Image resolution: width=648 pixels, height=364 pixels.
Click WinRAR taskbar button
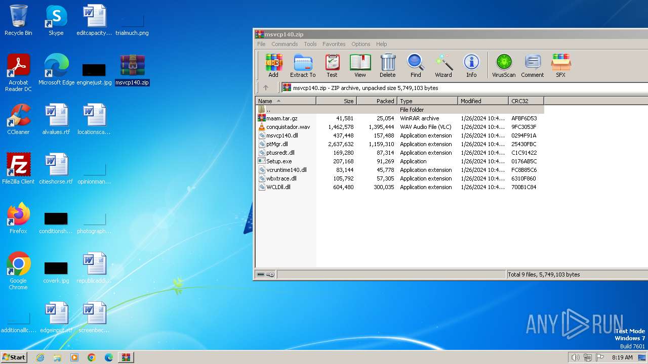(x=126, y=357)
